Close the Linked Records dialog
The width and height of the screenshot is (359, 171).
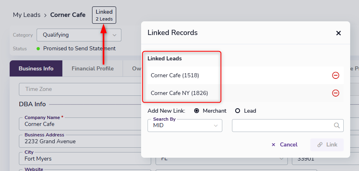coord(338,33)
